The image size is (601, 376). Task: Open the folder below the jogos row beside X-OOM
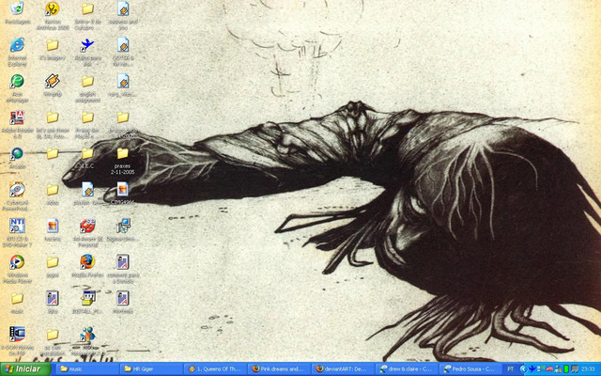[53, 335]
